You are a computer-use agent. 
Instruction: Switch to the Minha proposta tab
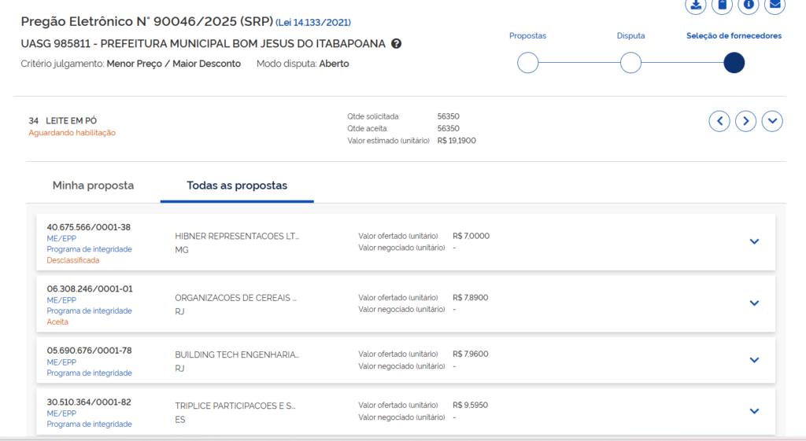pyautogui.click(x=93, y=186)
